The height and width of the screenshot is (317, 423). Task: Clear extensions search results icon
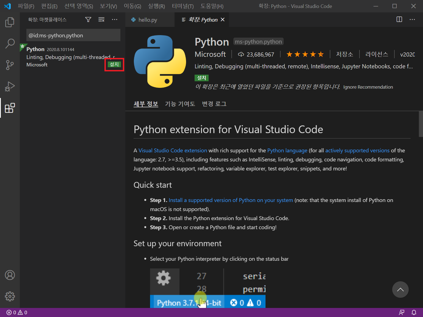(101, 19)
